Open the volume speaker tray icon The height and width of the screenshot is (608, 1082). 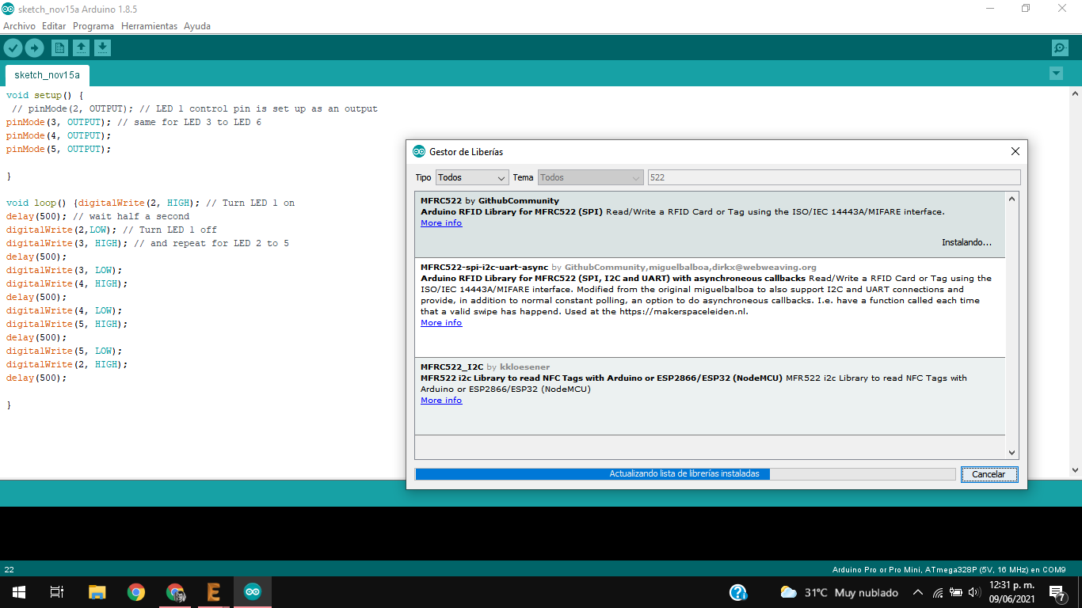973,592
